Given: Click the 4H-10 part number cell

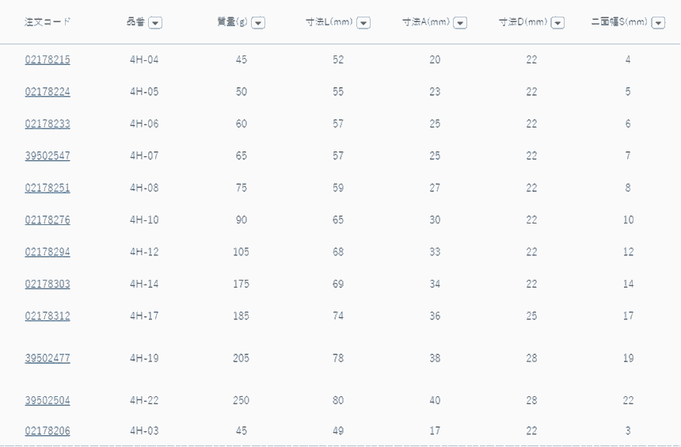Looking at the screenshot, I should pos(144,220).
